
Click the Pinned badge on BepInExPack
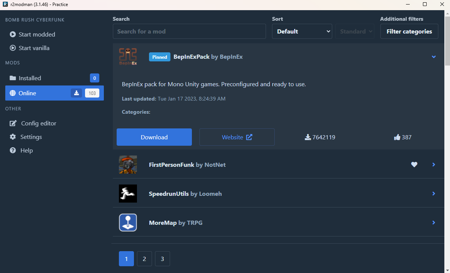pos(160,57)
